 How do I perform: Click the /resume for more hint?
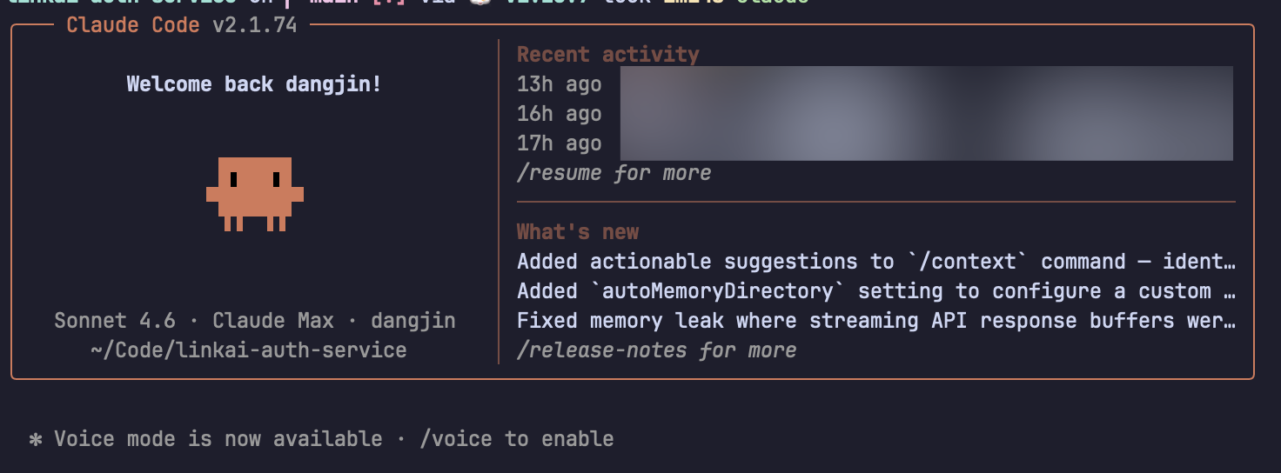coord(614,173)
